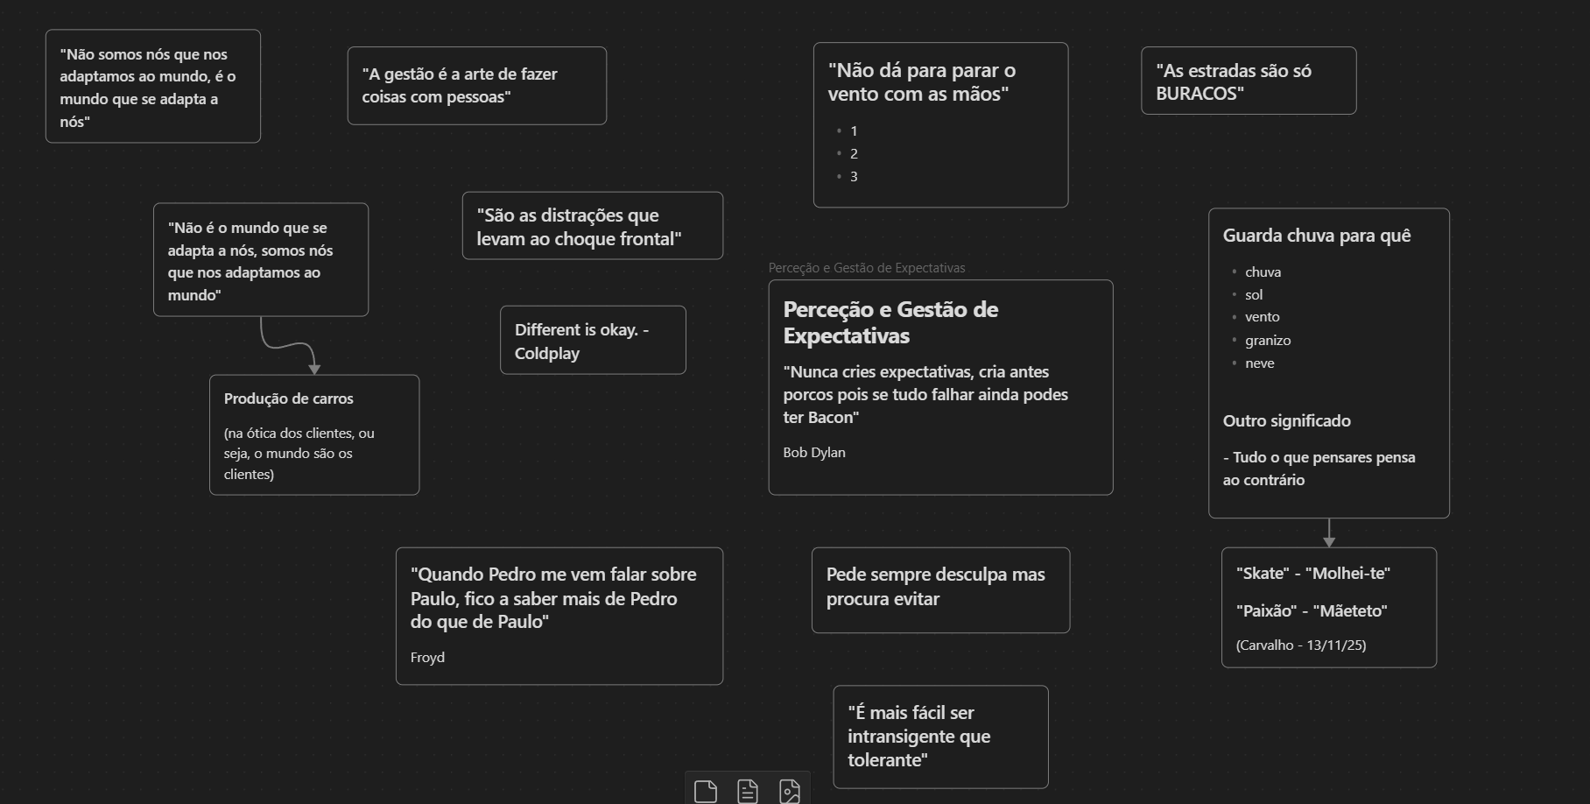Click arrow pointing to the "Skate" card
The width and height of the screenshot is (1590, 804).
(1329, 532)
